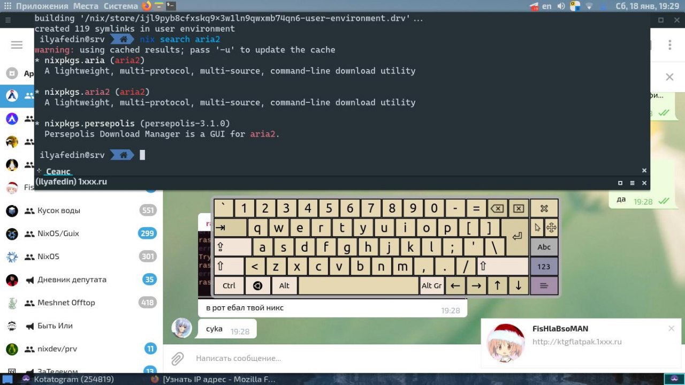Viewport: 685px width, 385px height.
Task: Toggle Caps Lock on on-screen keyboard
Action: (x=233, y=247)
